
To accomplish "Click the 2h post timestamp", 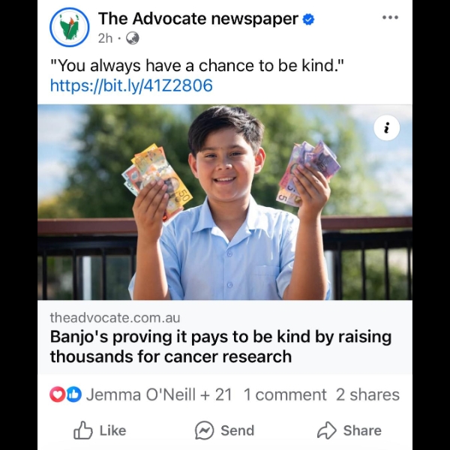I will coord(105,38).
